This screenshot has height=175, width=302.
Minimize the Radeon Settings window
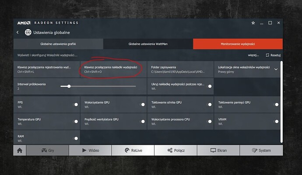click(x=261, y=23)
